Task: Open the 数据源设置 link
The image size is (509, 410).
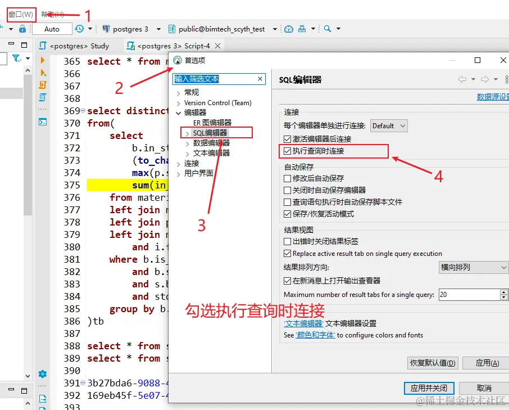Action: pos(493,97)
